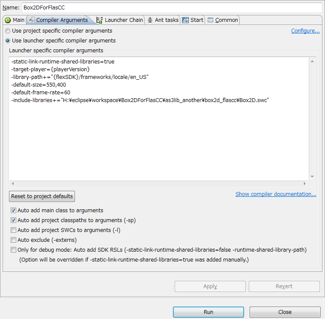The width and height of the screenshot is (325, 319).
Task: Enable Auto add project SWCs checkbox
Action: tap(14, 230)
